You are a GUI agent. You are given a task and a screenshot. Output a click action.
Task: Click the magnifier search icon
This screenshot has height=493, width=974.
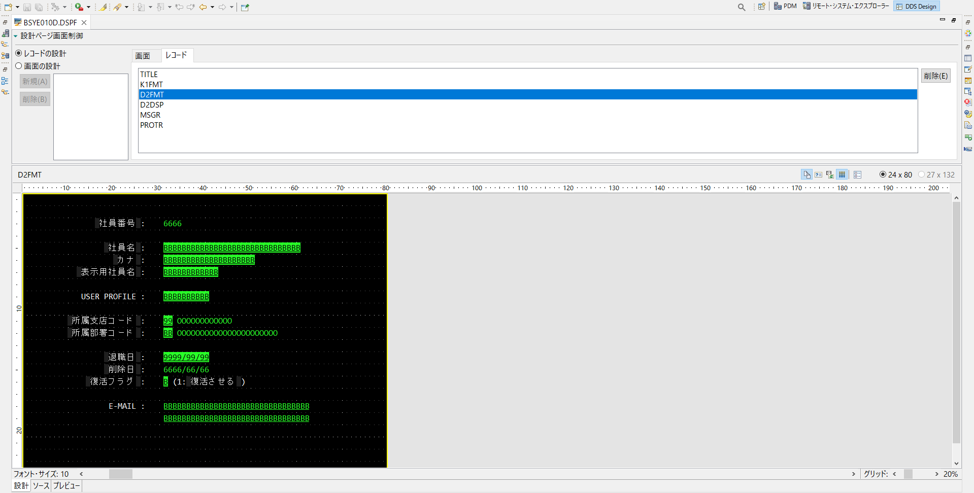tap(742, 7)
